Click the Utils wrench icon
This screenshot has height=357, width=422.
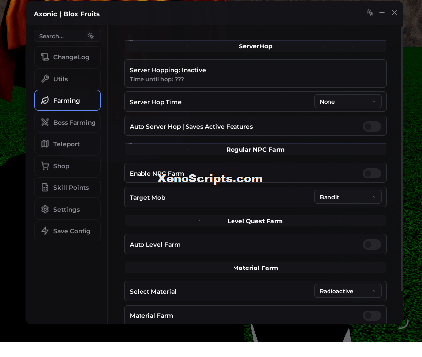coord(45,79)
